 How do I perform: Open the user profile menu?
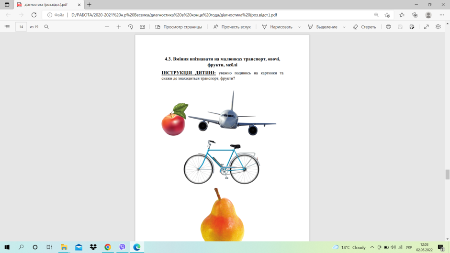tap(428, 15)
